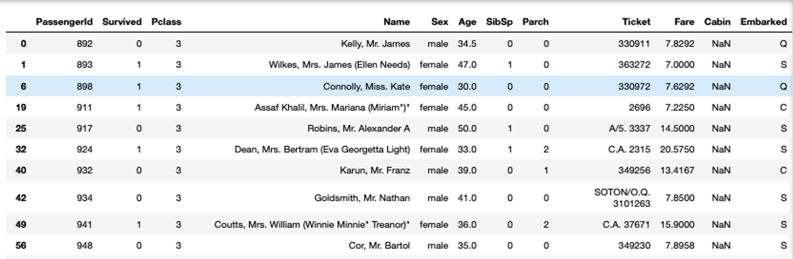The image size is (793, 259).
Task: Select the Name column header
Action: pos(396,22)
